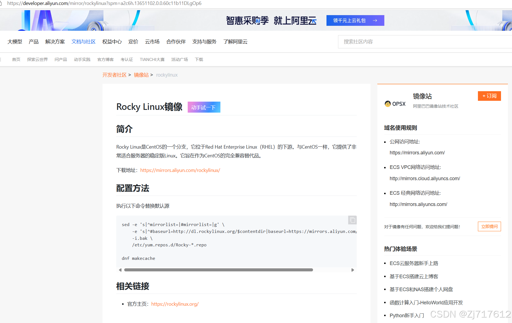Open ECS云服务器新手上路 scenario link
The height and width of the screenshot is (323, 512).
point(414,263)
